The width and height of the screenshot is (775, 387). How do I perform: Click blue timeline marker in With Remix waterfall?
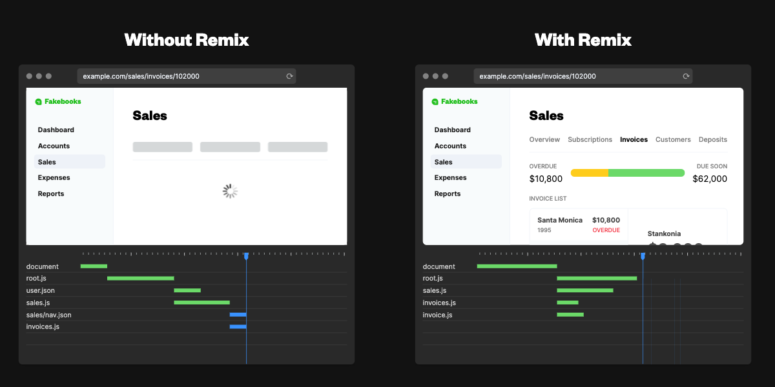pos(643,256)
